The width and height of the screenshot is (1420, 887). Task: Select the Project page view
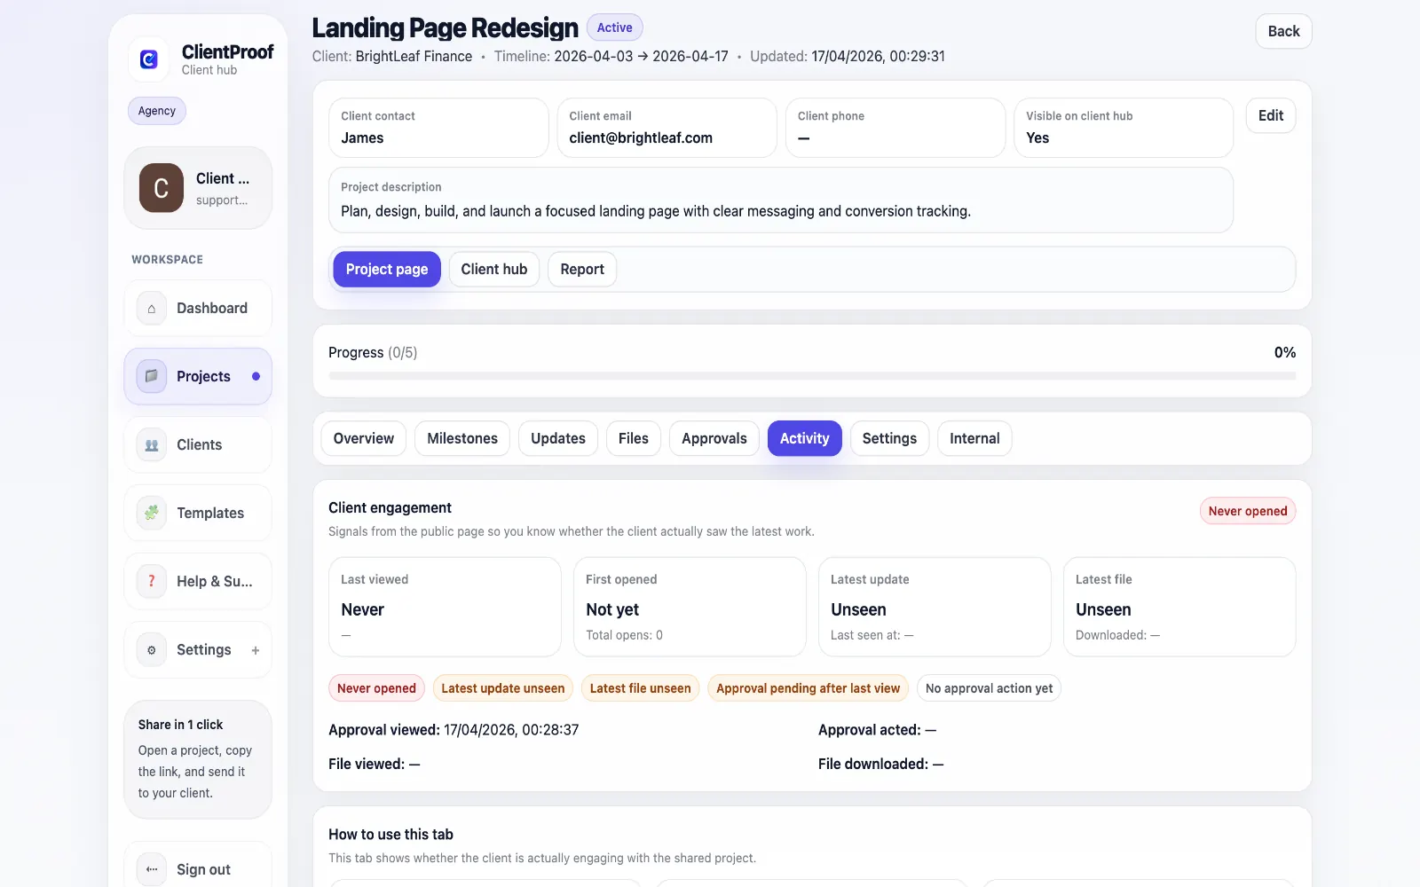click(387, 269)
